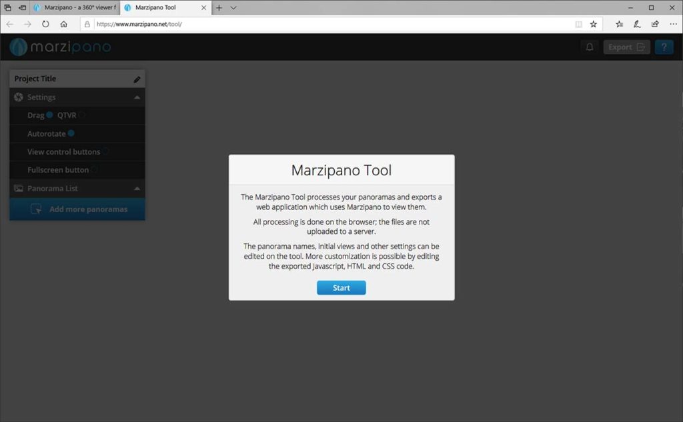Open the favorites hub
683x422 pixels.
(x=619, y=24)
